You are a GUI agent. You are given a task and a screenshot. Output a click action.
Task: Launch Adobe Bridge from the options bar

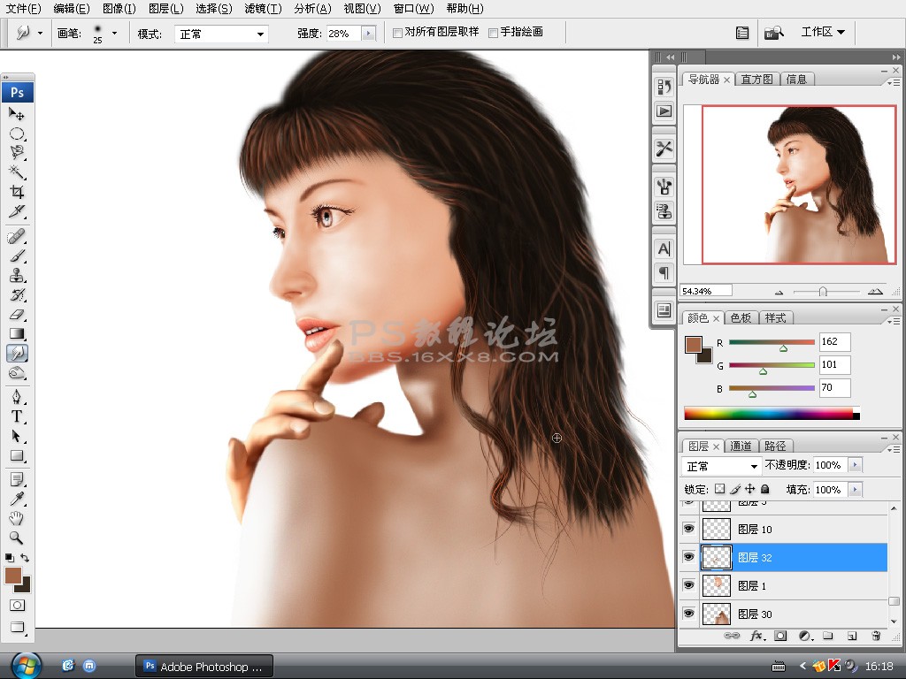click(x=773, y=33)
